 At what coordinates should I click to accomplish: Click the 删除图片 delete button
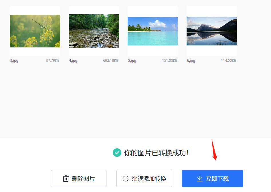tap(79, 179)
